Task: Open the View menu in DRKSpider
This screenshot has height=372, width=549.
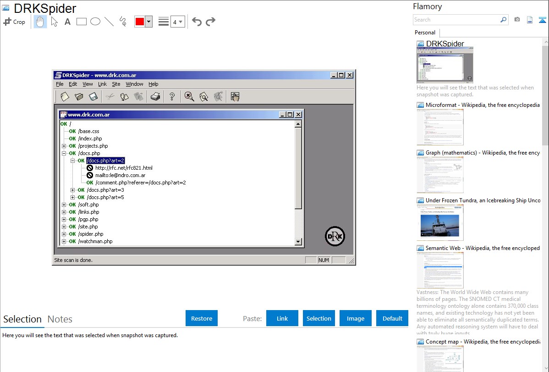Action: (x=88, y=84)
